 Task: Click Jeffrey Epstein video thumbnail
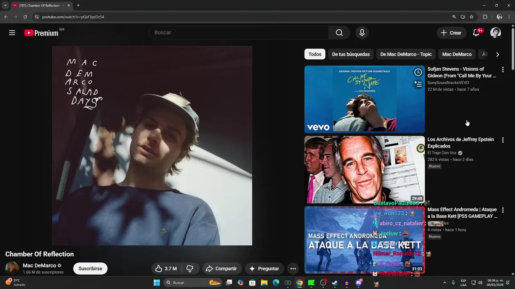coord(365,169)
